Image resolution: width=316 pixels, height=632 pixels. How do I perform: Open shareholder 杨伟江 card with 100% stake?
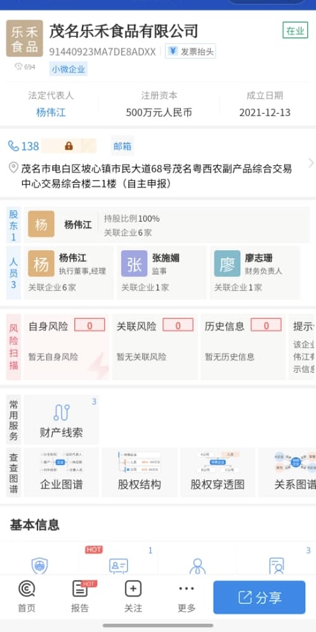click(167, 225)
